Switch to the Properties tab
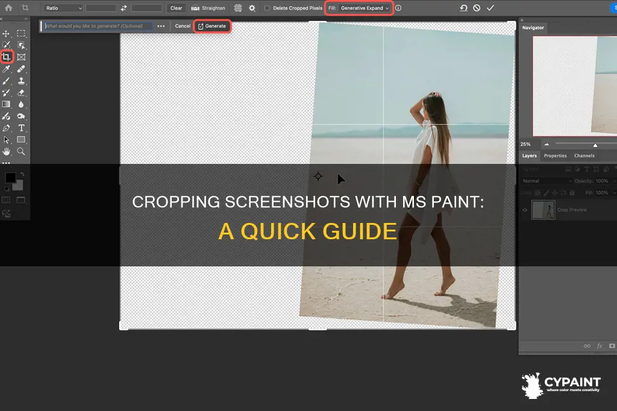617x411 pixels. pyautogui.click(x=555, y=156)
